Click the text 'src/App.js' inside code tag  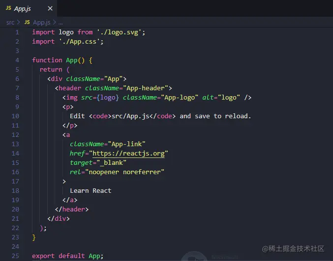(130, 116)
